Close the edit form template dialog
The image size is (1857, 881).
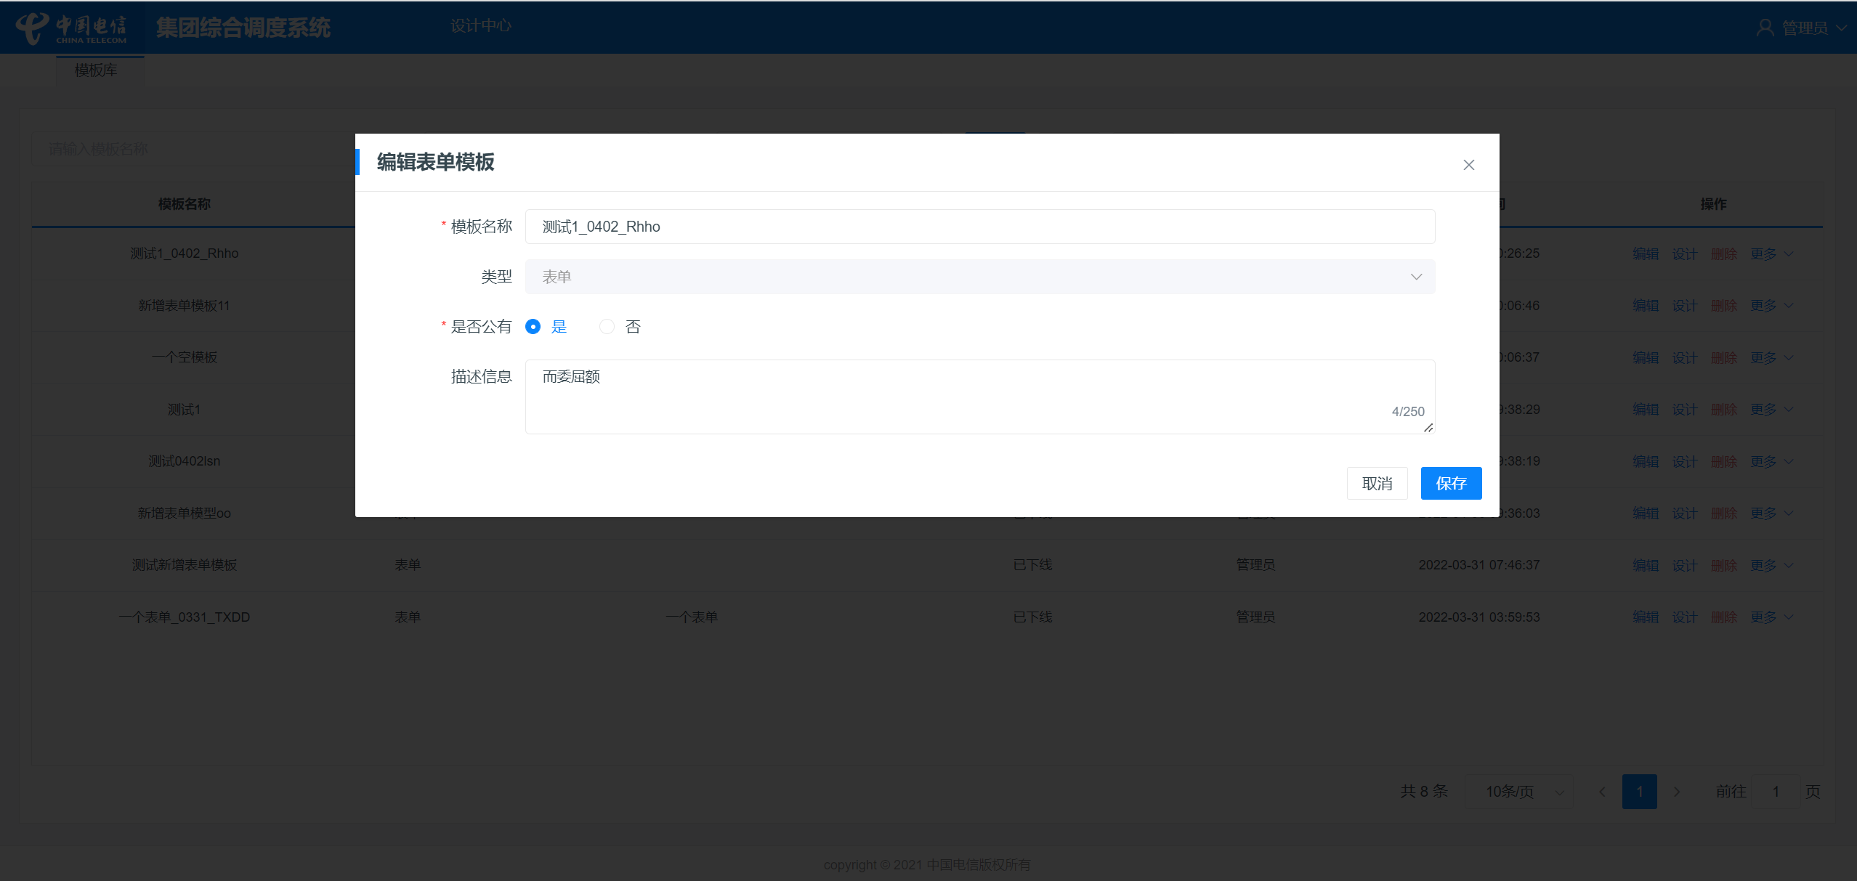coord(1468,165)
